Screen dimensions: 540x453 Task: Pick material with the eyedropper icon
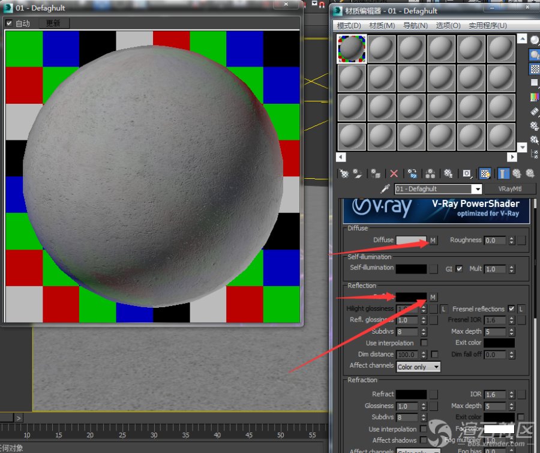coord(386,188)
